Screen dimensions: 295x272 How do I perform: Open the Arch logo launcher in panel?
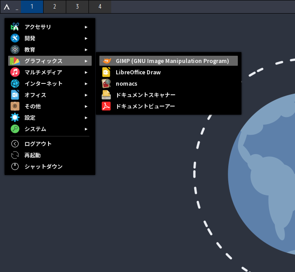[x=7, y=7]
